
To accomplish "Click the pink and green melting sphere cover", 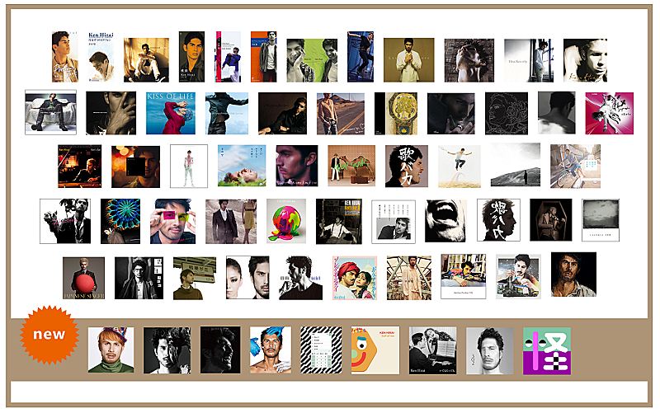I will (286, 221).
